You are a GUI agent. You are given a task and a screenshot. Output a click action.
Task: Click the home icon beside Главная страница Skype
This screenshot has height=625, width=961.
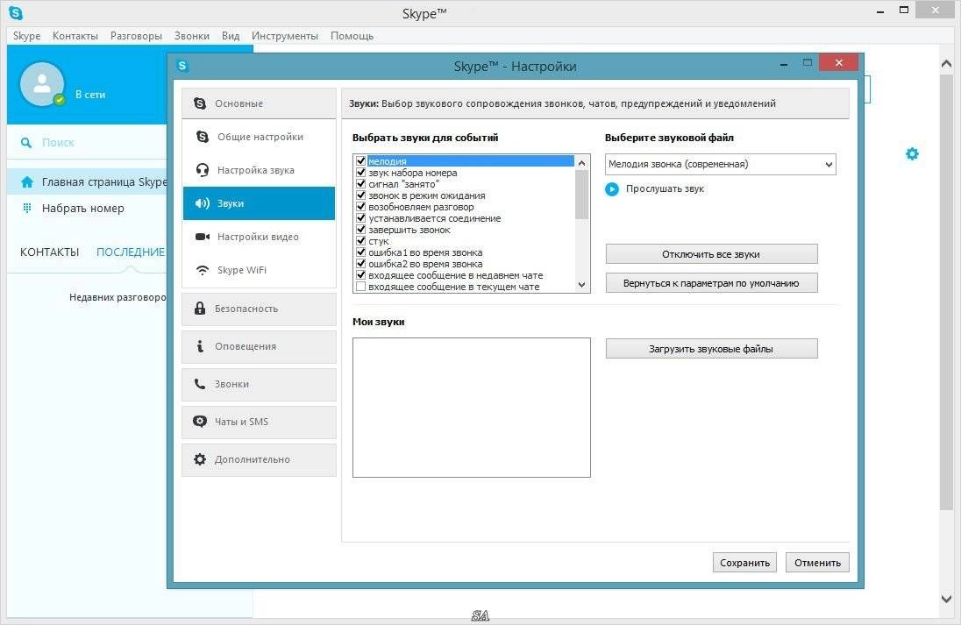click(x=27, y=182)
